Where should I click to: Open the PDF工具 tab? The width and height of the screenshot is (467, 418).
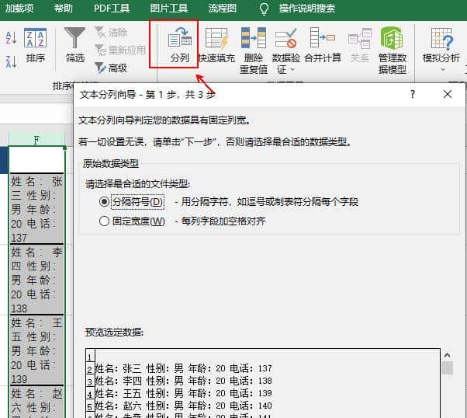point(112,8)
